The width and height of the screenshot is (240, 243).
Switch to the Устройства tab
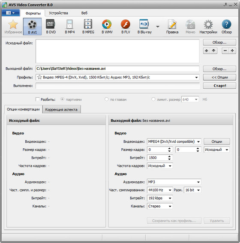coord(58,13)
